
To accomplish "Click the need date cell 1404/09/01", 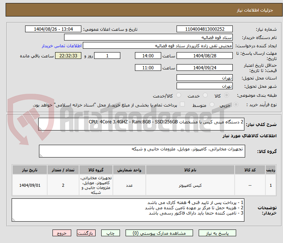I will pos(30,185).
